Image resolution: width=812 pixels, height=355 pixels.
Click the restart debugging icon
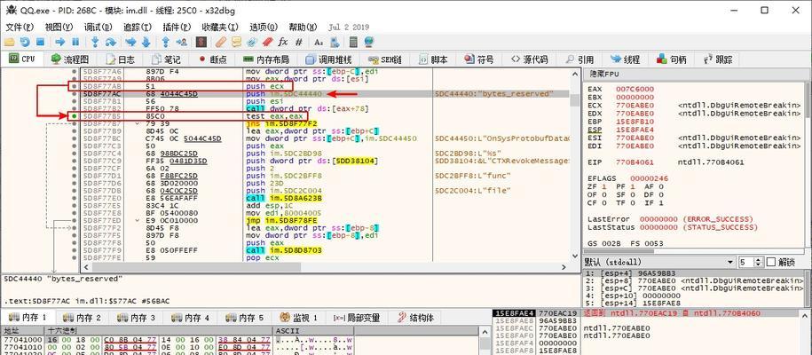25,42
